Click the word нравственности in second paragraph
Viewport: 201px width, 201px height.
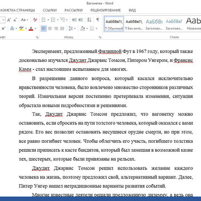click(x=36, y=87)
